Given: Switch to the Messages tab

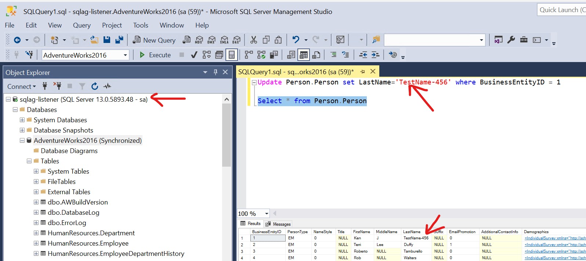Looking at the screenshot, I should coord(278,224).
